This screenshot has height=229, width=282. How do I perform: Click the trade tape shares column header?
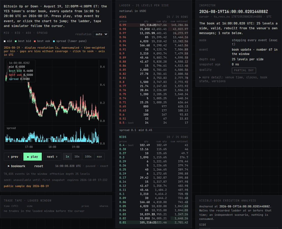click(x=104, y=206)
